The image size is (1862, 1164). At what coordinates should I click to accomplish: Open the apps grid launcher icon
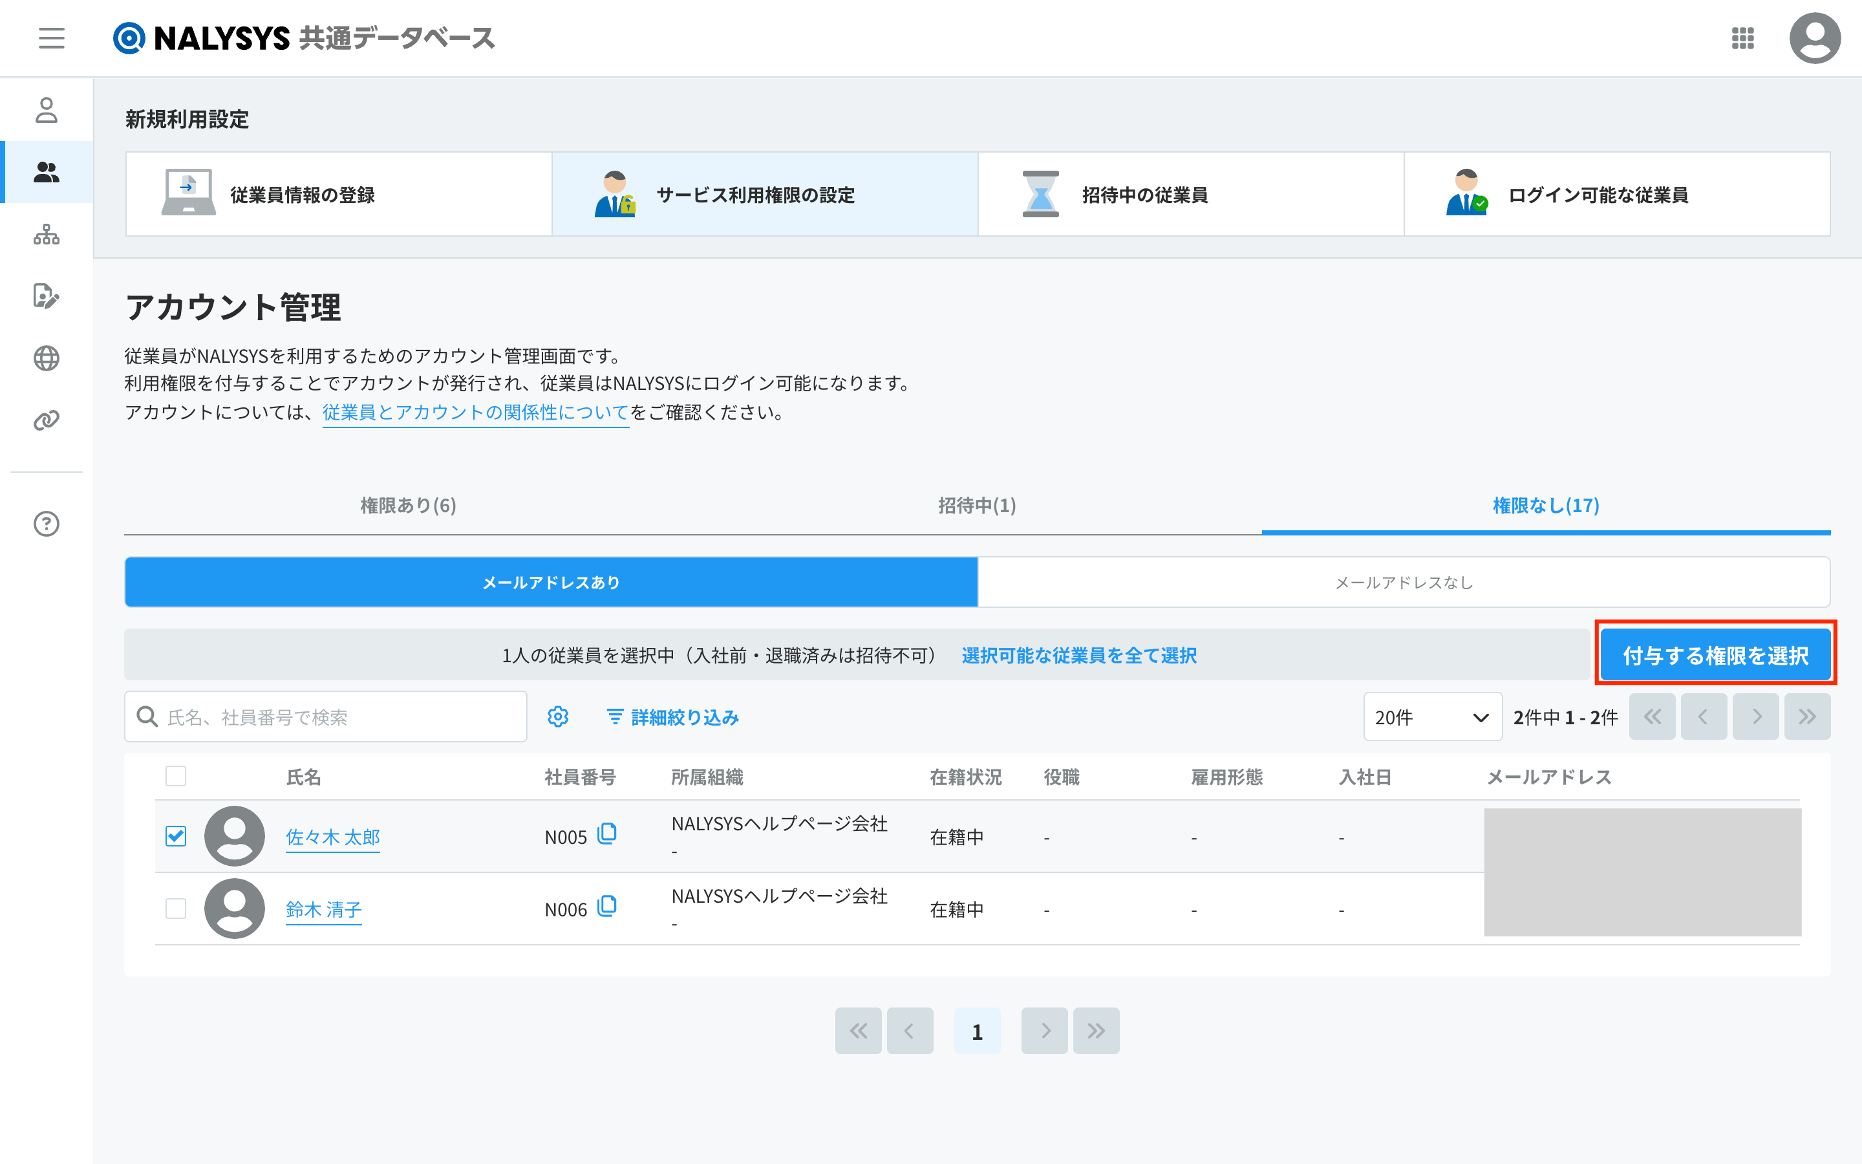(1742, 38)
